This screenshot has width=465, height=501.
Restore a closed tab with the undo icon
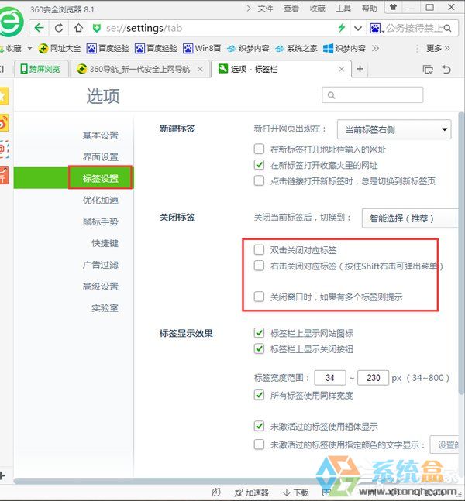pyautogui.click(x=446, y=70)
